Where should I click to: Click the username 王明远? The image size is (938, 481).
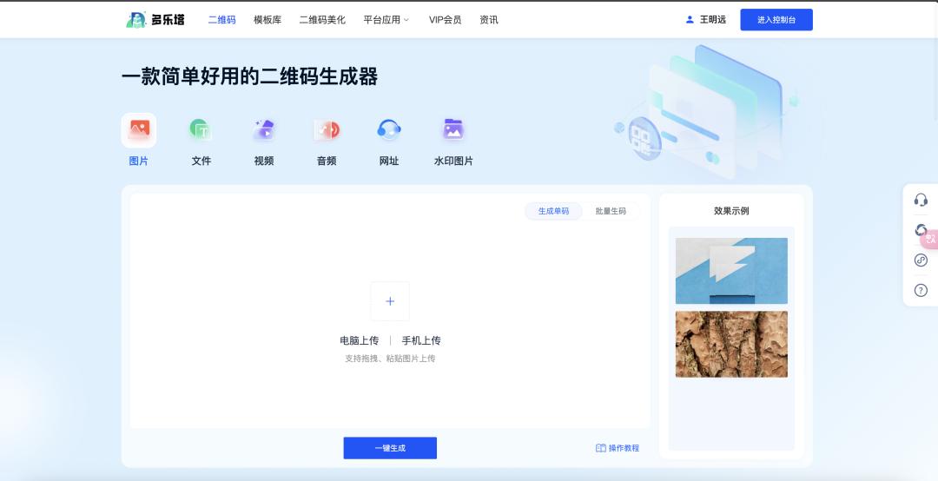tap(712, 20)
